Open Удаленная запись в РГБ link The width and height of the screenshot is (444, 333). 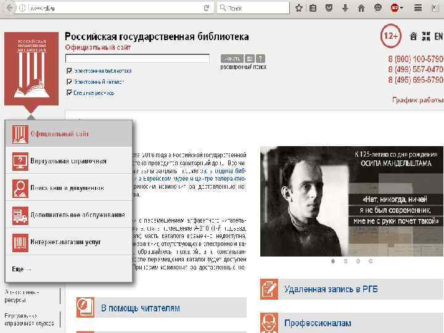pyautogui.click(x=331, y=289)
